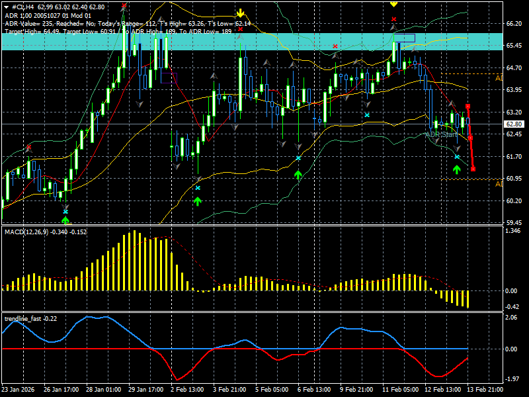Click the '23 Jan 2026' date label
This screenshot has height=397, width=529.
click(18, 390)
